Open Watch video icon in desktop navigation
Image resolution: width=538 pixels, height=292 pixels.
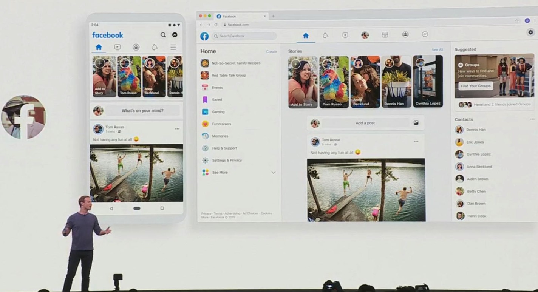pyautogui.click(x=345, y=35)
